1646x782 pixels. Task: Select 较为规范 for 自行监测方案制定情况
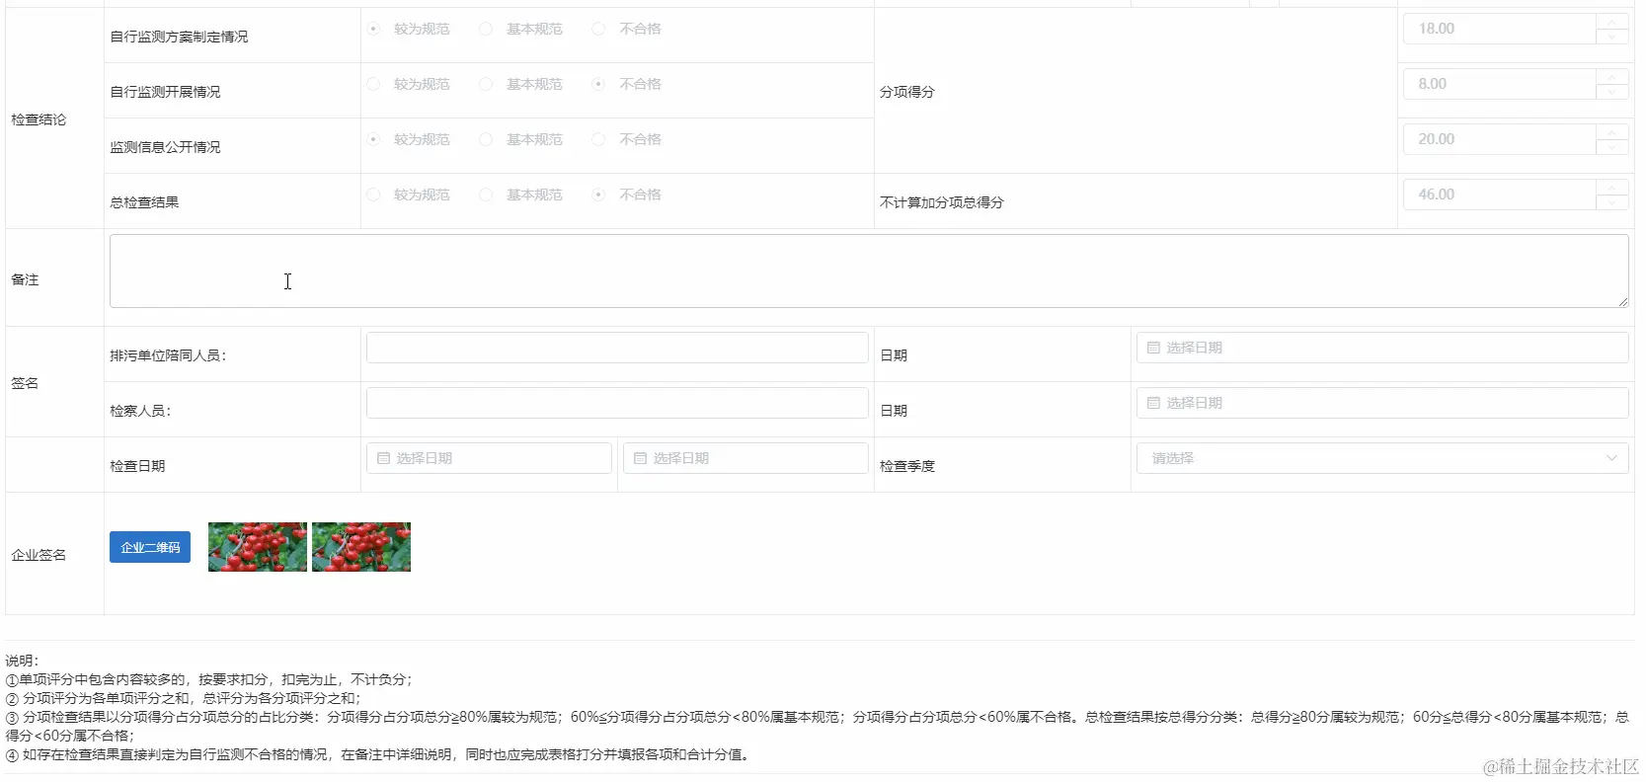coord(373,29)
